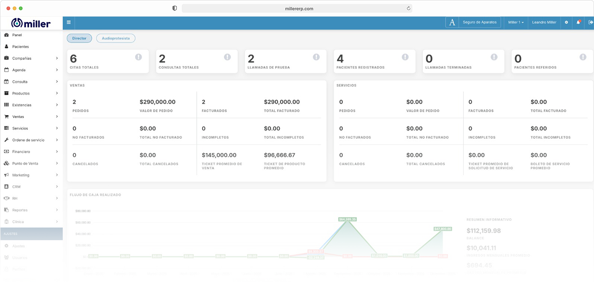Viewport: 594px width, 282px height.
Task: Click the miller logo
Action: [x=31, y=23]
